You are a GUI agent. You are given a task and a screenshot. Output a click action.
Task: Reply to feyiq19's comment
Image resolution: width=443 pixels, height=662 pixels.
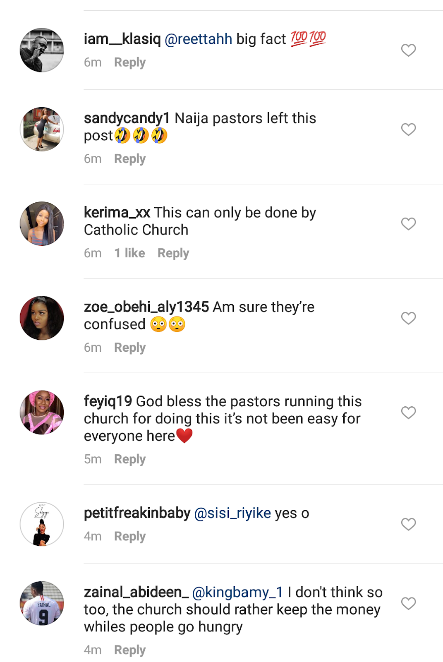[130, 459]
